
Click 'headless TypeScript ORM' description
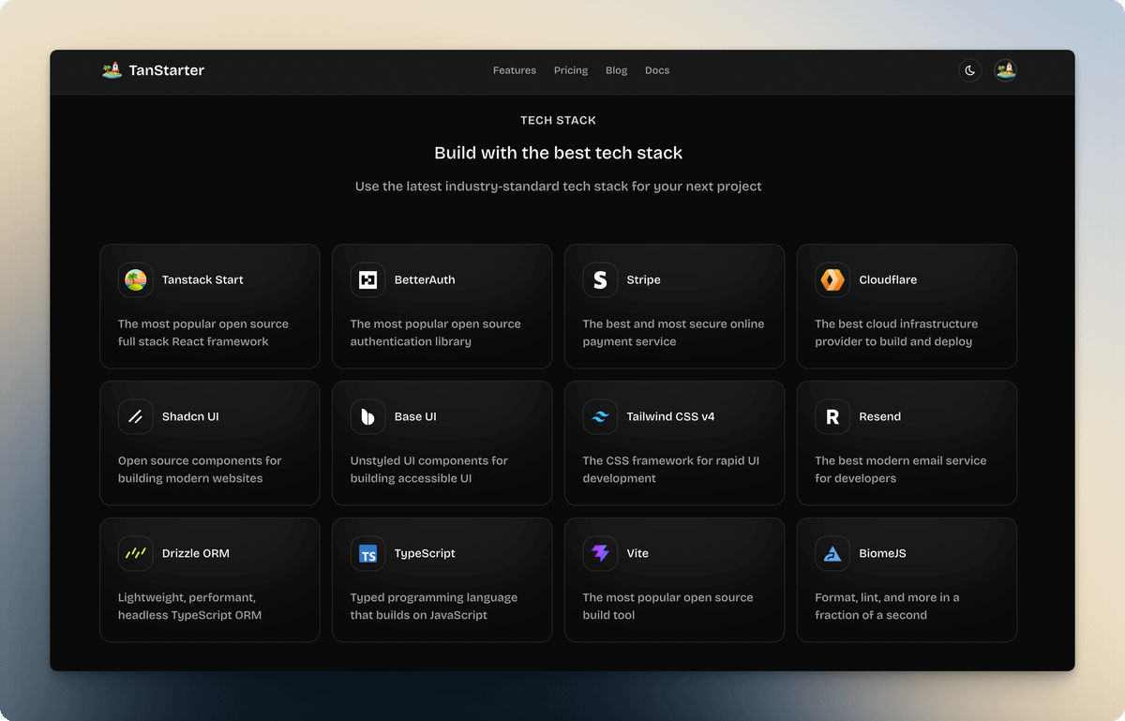(189, 615)
